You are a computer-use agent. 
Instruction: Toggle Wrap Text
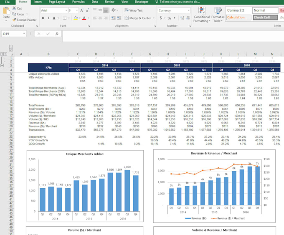coord(134,10)
